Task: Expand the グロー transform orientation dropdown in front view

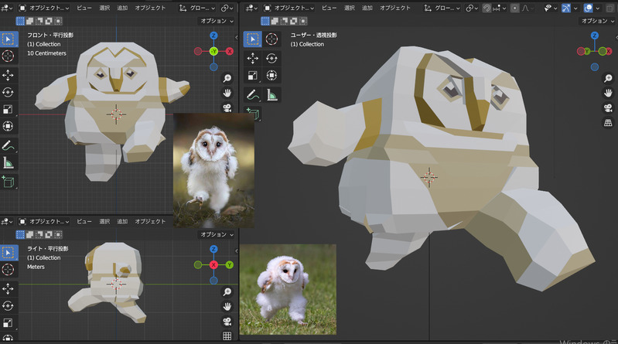Action: pyautogui.click(x=200, y=8)
